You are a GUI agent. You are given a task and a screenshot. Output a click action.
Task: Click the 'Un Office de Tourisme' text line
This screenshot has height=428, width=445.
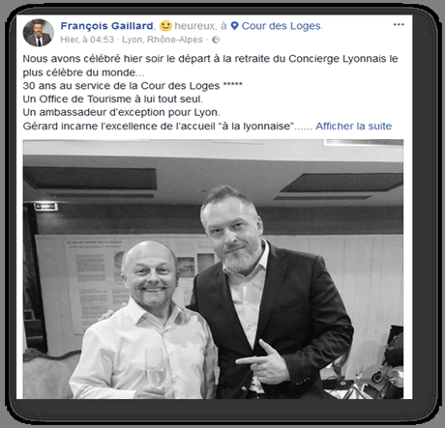click(113, 99)
